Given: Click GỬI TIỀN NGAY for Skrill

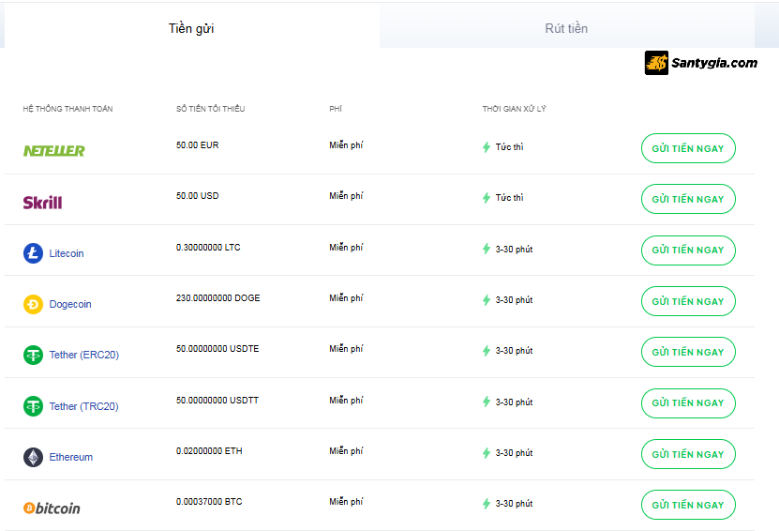Looking at the screenshot, I should [688, 199].
